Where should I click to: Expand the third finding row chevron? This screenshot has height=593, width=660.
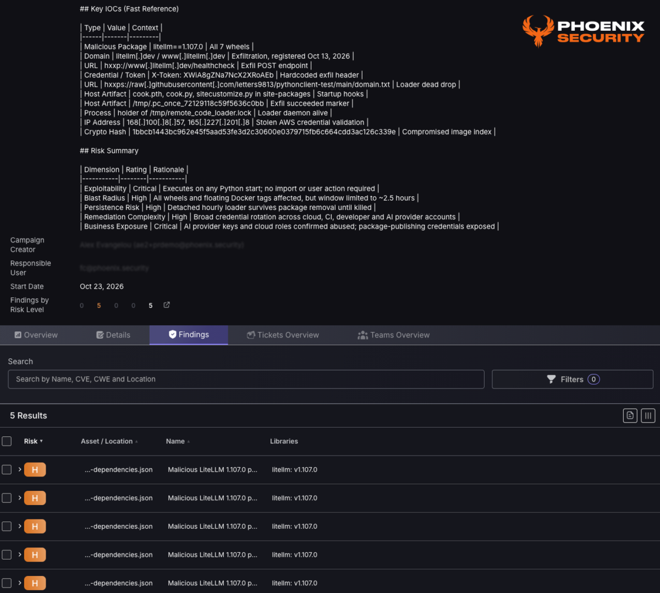pos(20,527)
